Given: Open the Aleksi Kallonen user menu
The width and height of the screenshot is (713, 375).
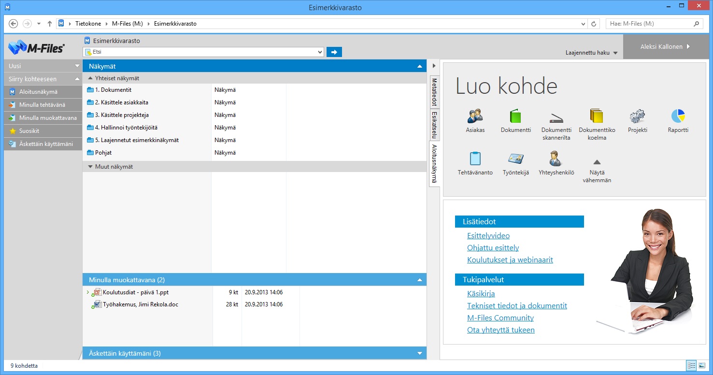Looking at the screenshot, I should click(665, 47).
